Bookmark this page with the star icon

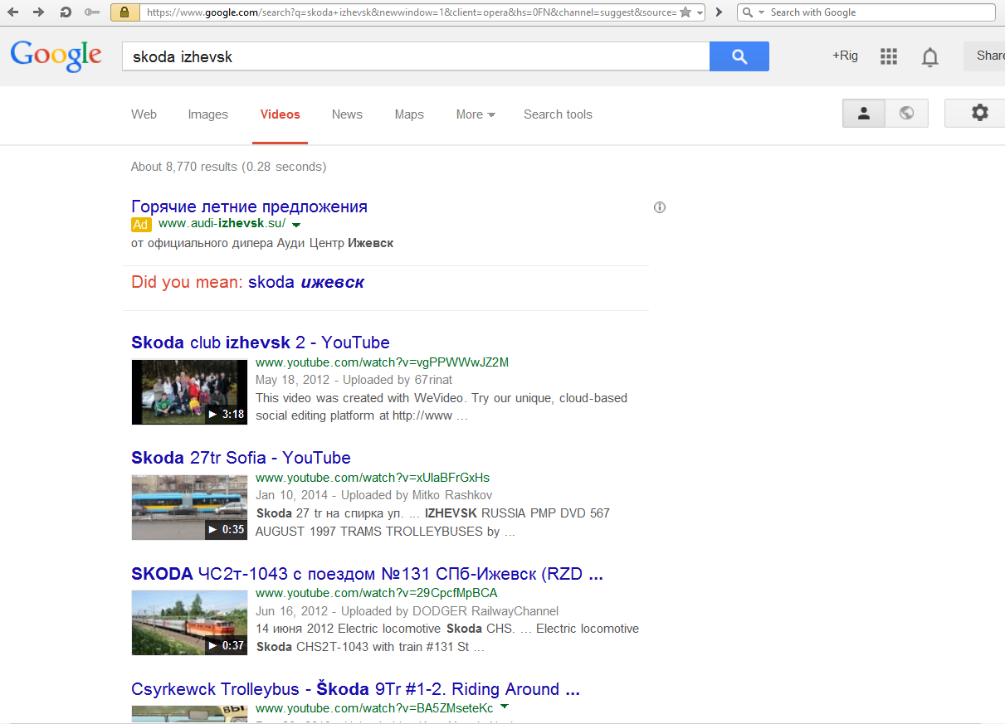click(685, 12)
